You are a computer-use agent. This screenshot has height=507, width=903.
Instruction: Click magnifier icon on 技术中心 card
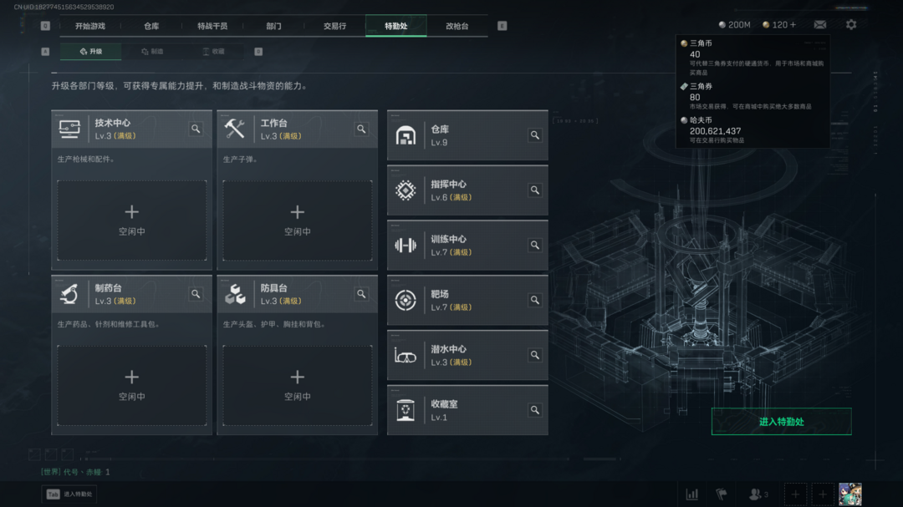196,129
